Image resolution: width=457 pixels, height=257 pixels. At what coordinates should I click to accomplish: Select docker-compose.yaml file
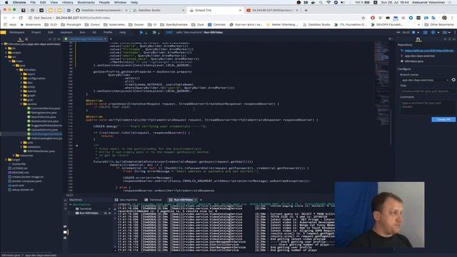pos(26,181)
